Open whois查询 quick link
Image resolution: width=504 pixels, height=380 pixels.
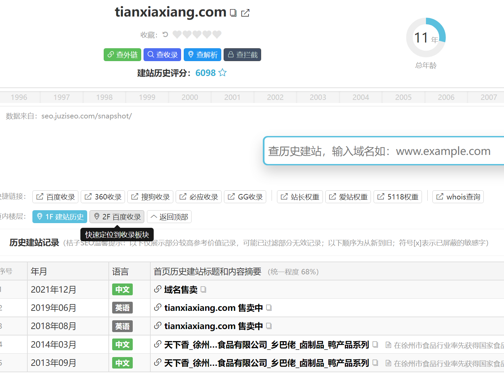[x=458, y=197]
